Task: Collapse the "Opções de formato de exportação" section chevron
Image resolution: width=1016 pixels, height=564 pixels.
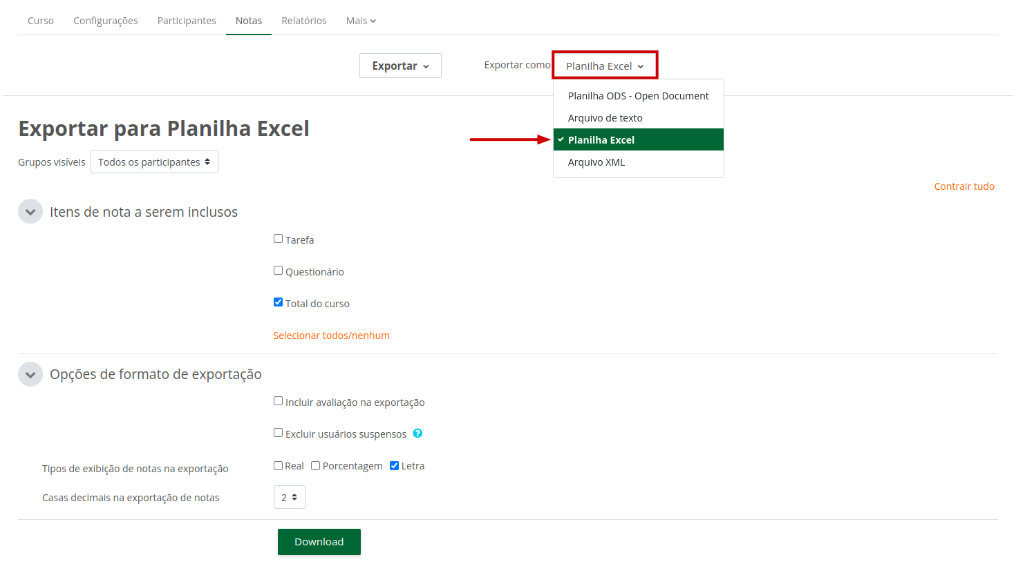Action: [30, 373]
